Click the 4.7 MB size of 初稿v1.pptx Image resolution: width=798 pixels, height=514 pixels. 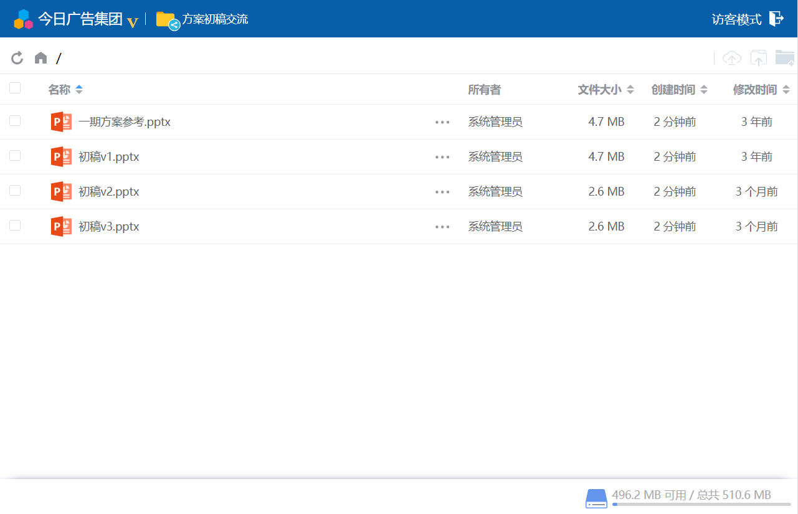pyautogui.click(x=606, y=157)
